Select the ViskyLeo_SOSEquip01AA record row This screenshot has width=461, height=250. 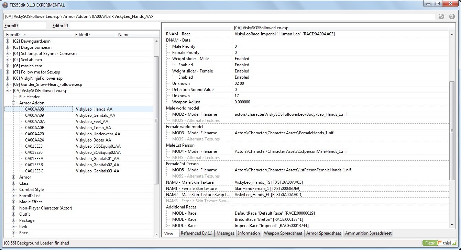(x=79, y=146)
